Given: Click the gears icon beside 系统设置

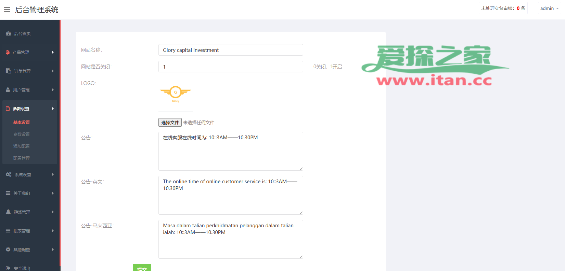Looking at the screenshot, I should point(9,174).
